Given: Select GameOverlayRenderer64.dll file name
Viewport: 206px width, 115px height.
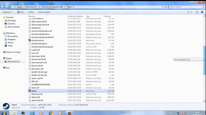Looking at the screenshot, I should (42, 37).
